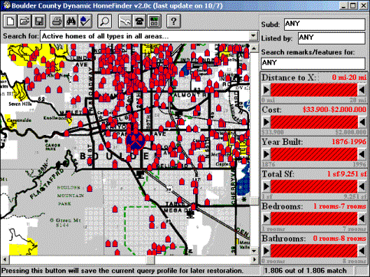This screenshot has width=370, height=277.
Task: Click the Year Built right arrow handle
Action: (362, 154)
